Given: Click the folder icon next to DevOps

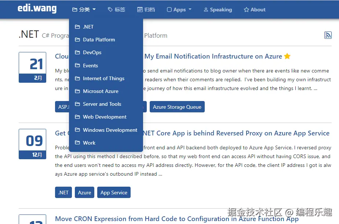Looking at the screenshot, I should point(77,52).
